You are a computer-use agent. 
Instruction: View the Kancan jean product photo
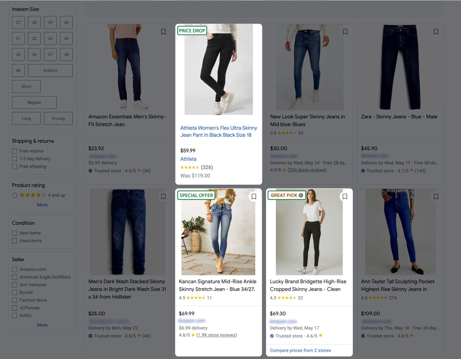218,232
